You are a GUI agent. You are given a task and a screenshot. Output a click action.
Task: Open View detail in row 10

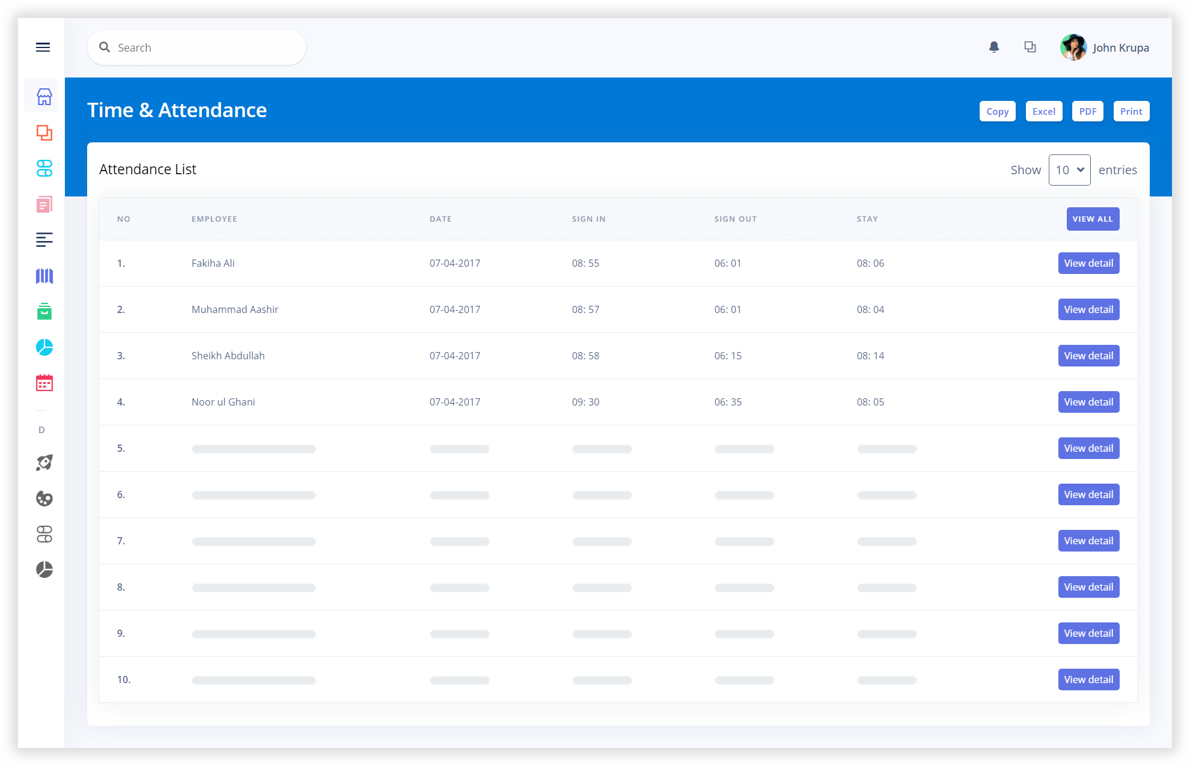point(1088,679)
